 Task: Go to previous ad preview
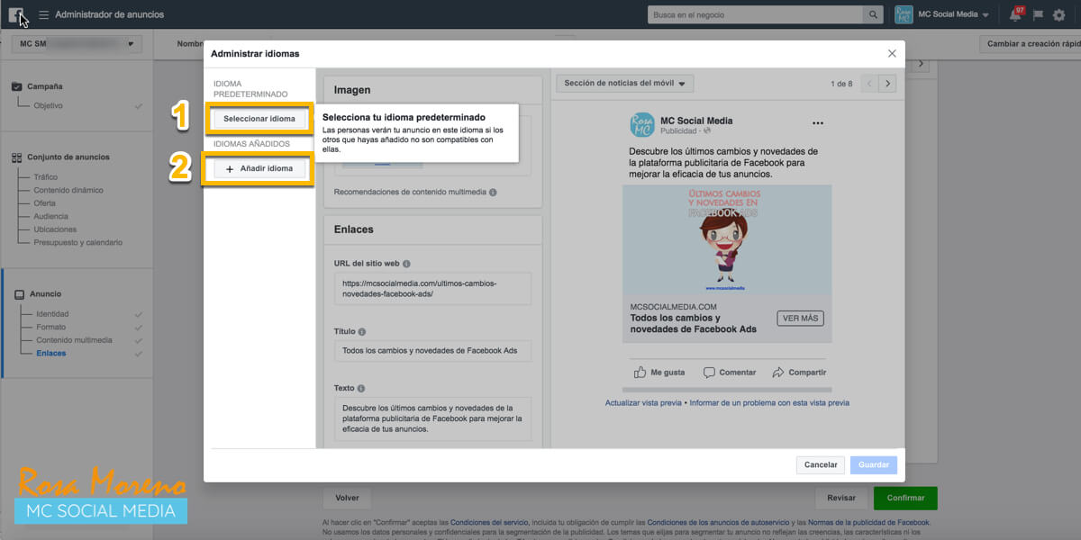pos(869,84)
